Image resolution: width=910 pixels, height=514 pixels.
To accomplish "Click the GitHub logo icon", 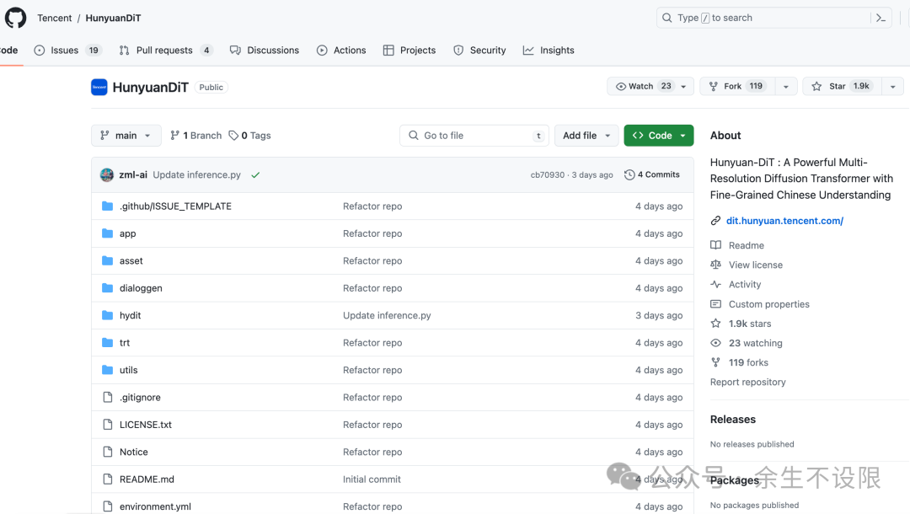I will click(x=15, y=18).
